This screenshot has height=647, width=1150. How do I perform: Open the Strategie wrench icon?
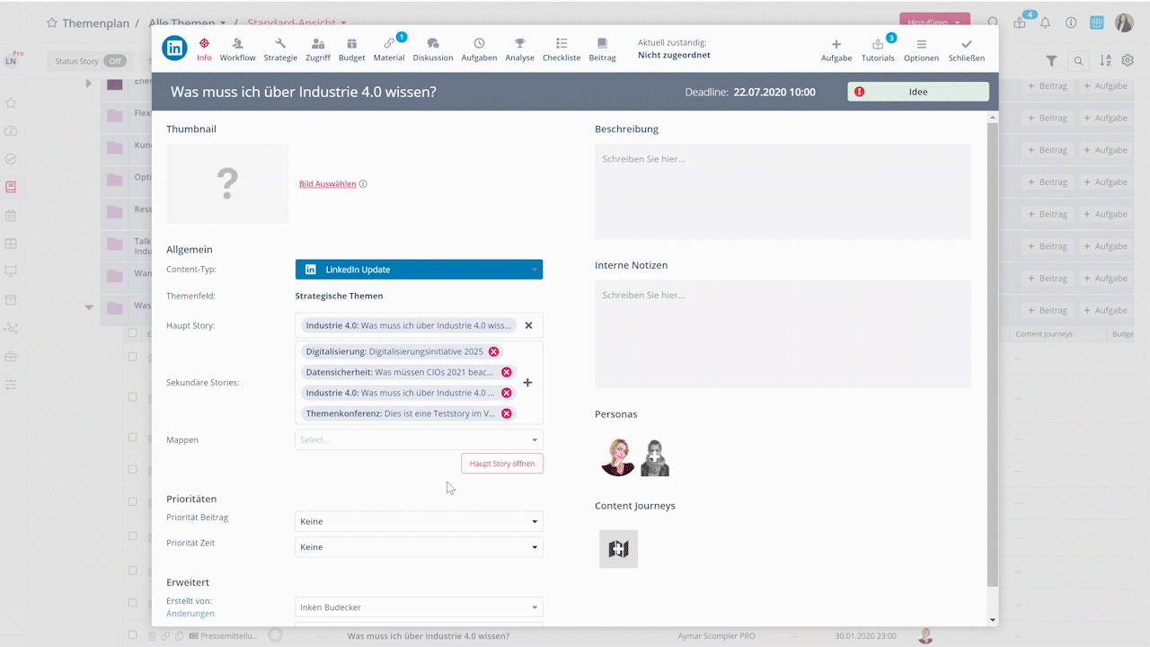coord(280,44)
